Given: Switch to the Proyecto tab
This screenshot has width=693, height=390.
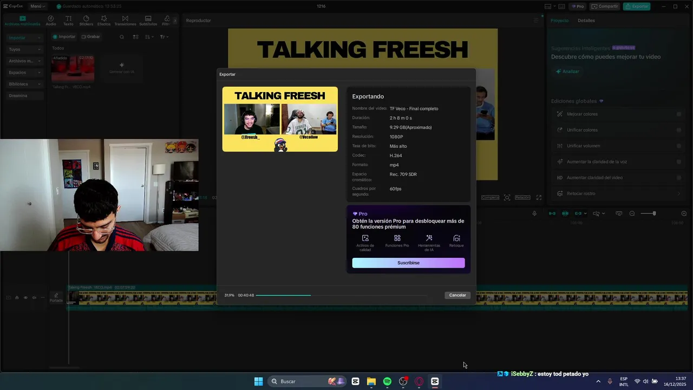Looking at the screenshot, I should click(x=560, y=21).
